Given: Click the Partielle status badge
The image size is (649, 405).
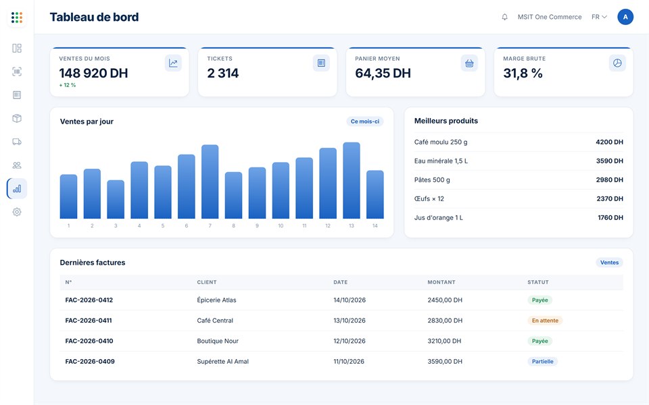Looking at the screenshot, I should click(543, 362).
